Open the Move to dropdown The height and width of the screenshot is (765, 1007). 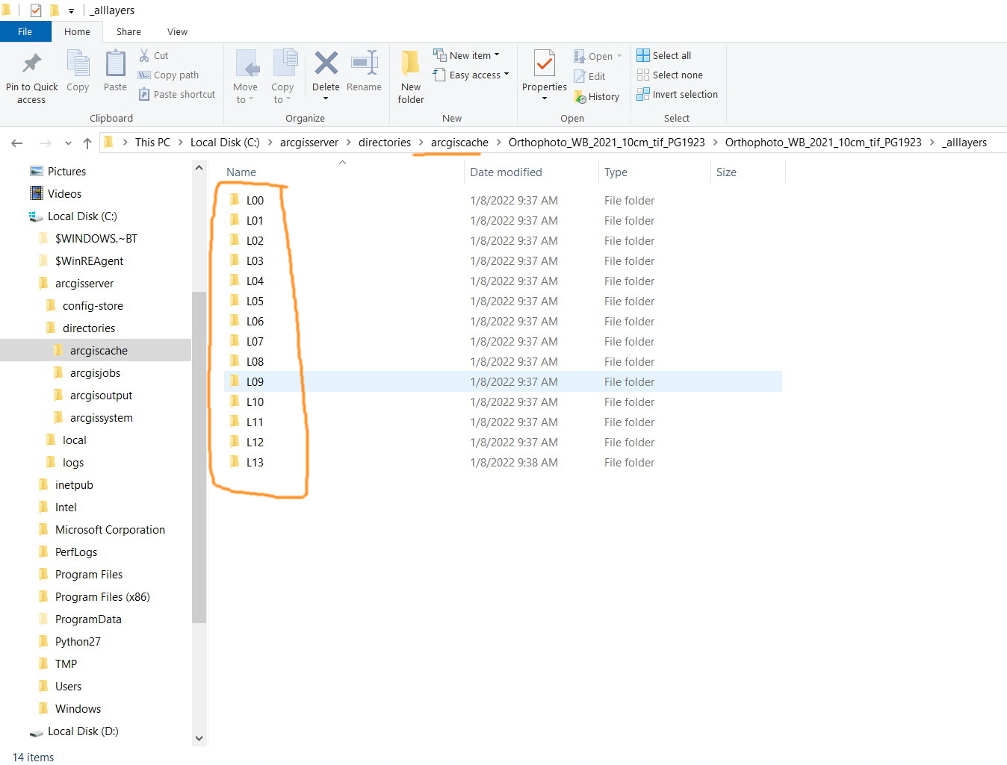245,77
